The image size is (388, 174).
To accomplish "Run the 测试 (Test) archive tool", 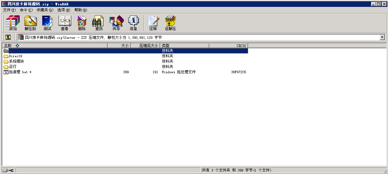I will pos(47,23).
